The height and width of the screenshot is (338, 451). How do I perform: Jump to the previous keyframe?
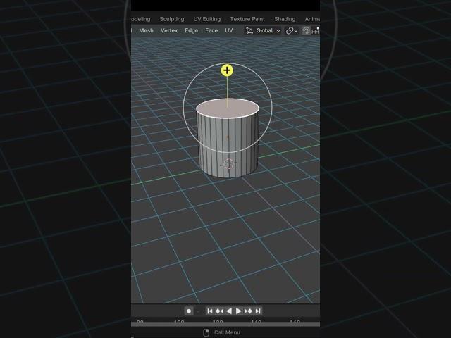pyautogui.click(x=219, y=311)
